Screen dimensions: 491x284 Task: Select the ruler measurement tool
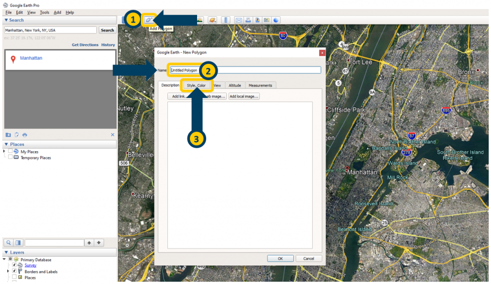(x=226, y=20)
